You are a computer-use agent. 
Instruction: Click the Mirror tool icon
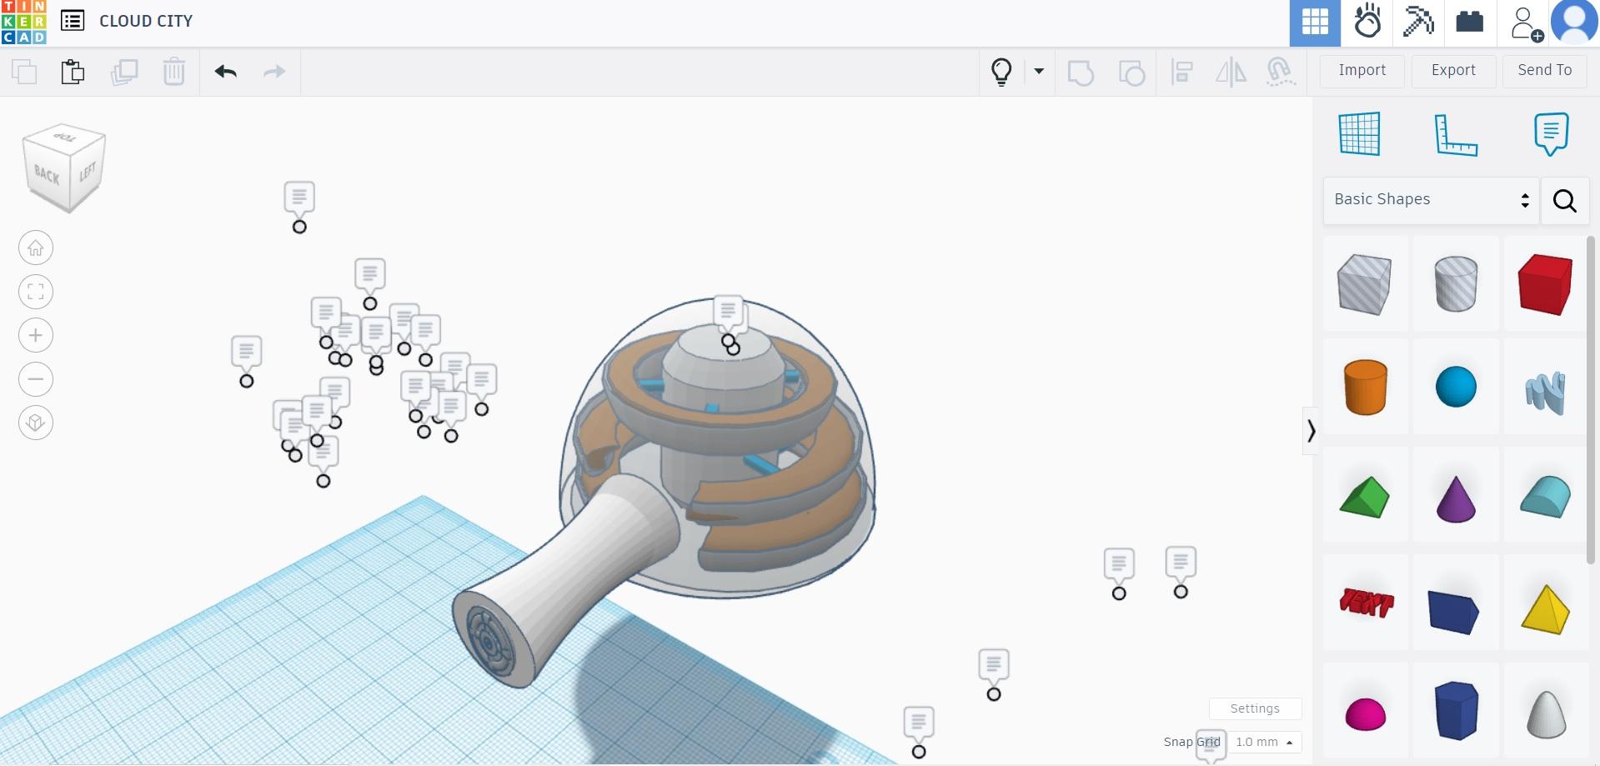1231,72
